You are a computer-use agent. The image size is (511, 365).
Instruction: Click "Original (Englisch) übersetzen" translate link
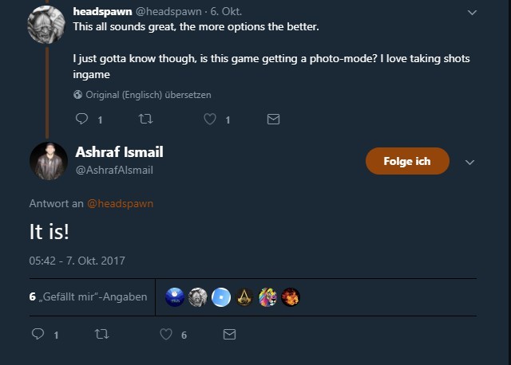tap(149, 95)
